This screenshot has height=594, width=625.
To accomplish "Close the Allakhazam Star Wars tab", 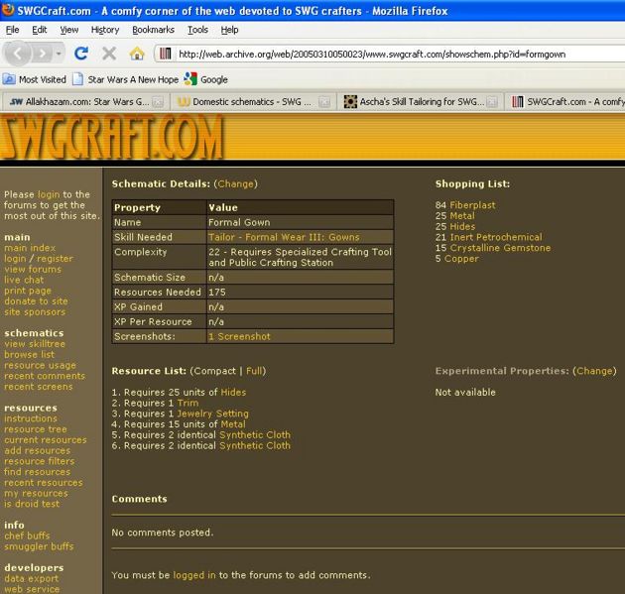I will pos(157,101).
